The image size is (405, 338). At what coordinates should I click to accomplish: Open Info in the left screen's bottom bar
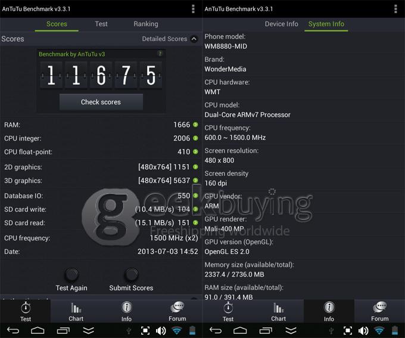pyautogui.click(x=126, y=312)
